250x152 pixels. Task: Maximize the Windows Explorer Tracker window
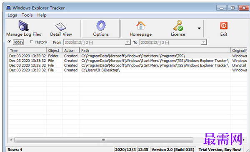232,8
